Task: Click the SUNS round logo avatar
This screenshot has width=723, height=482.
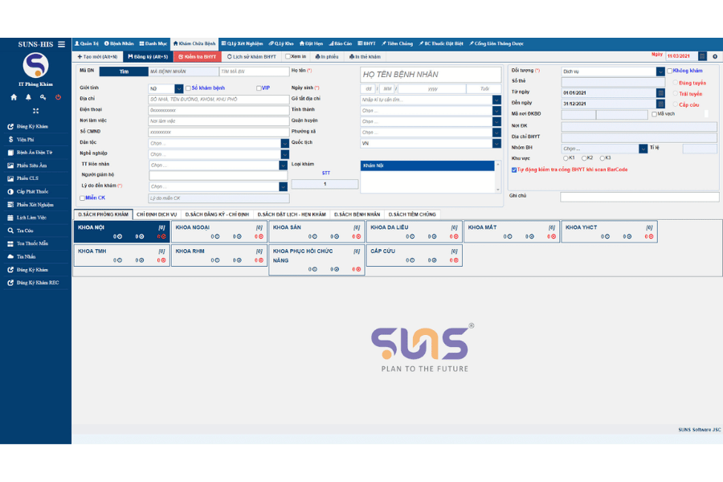Action: [x=35, y=66]
